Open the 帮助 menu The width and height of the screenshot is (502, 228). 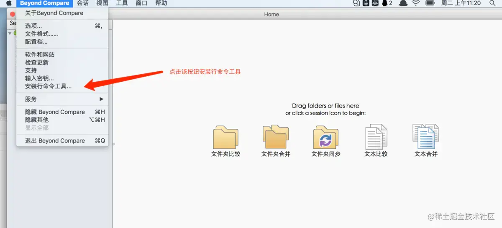161,3
